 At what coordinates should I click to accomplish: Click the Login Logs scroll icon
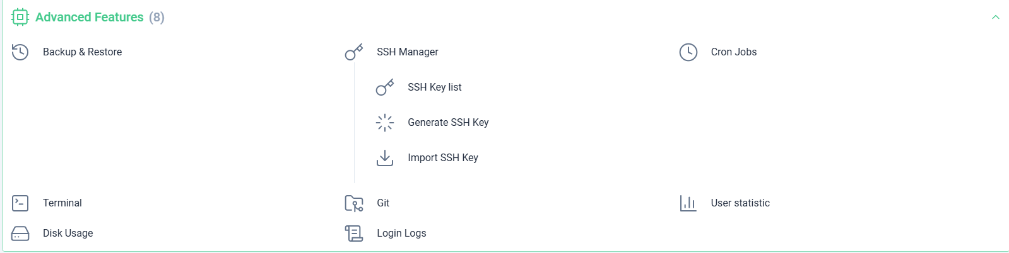point(354,233)
